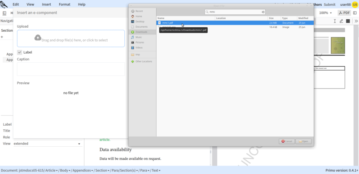Open the View extended dropdown
Image resolution: width=359 pixels, height=174 pixels.
coord(48,144)
